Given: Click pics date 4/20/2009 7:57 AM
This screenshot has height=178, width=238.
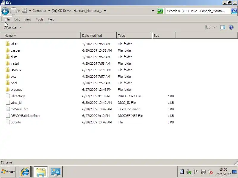Looking at the screenshot, I should [x=96, y=77].
